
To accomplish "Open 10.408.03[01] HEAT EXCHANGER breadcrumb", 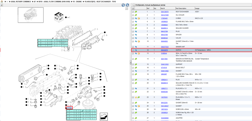I will tap(100, 2).
